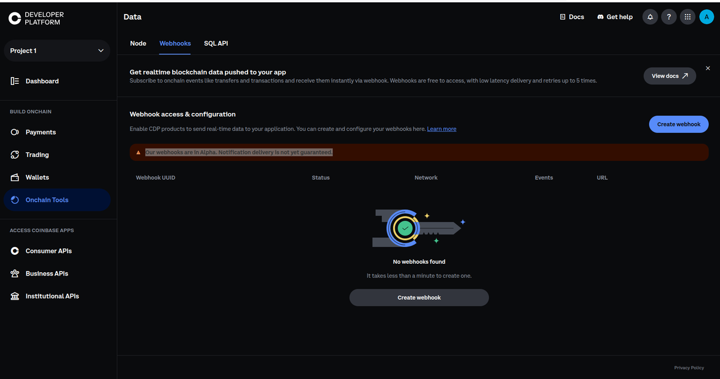720x379 pixels.
Task: Click the Get help button
Action: [615, 17]
